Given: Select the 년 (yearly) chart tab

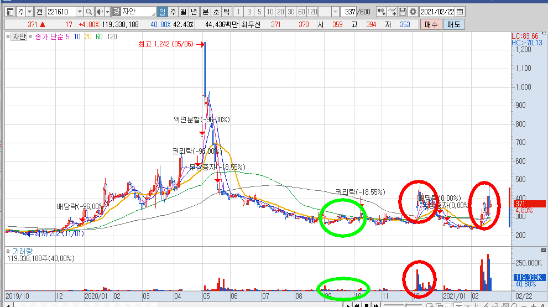Looking at the screenshot, I should click(x=193, y=12).
